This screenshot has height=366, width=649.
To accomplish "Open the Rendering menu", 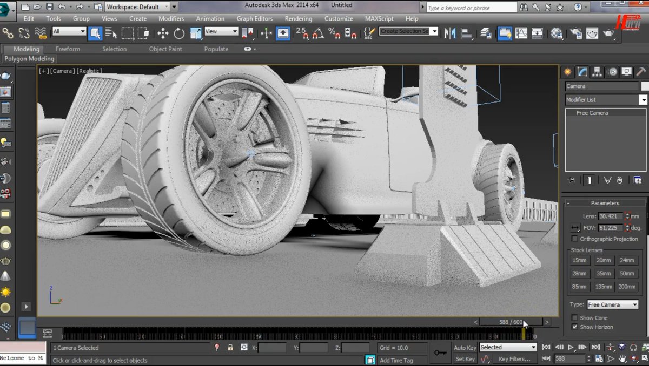I will pyautogui.click(x=298, y=18).
